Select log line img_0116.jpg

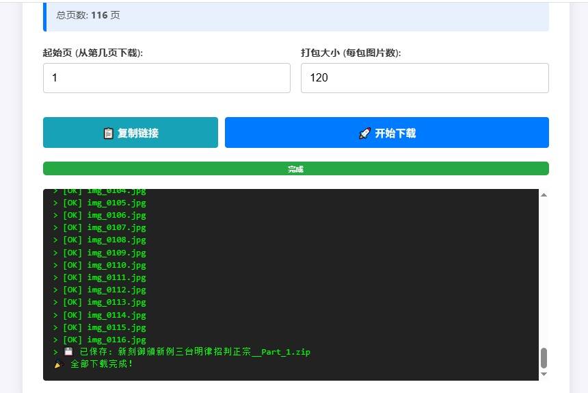100,340
